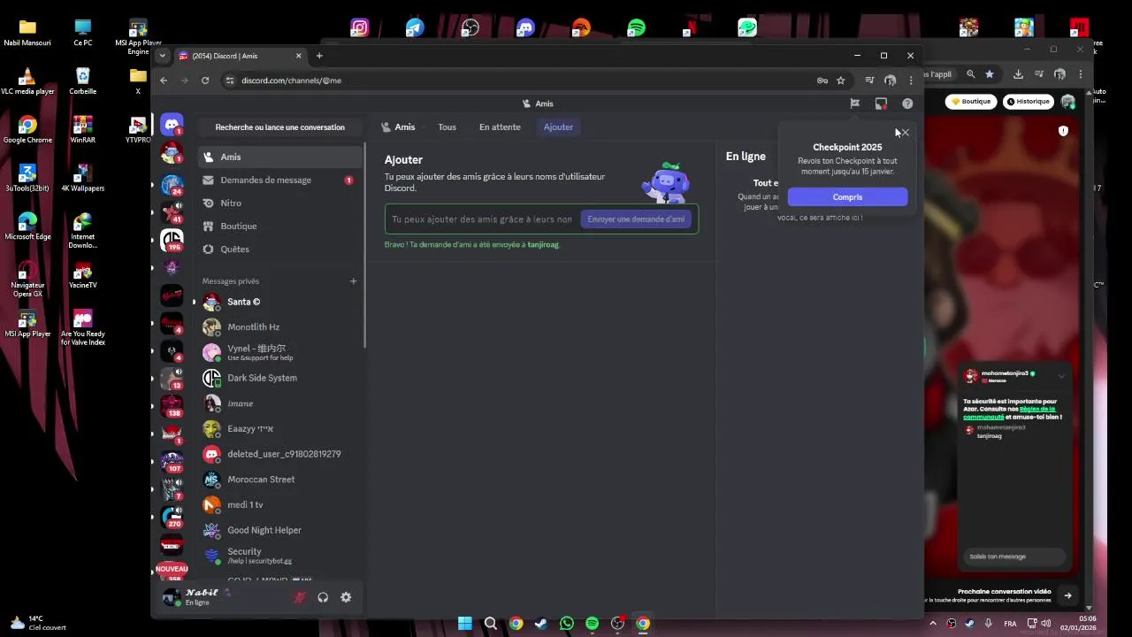Open Discord user settings gear

pyautogui.click(x=346, y=597)
